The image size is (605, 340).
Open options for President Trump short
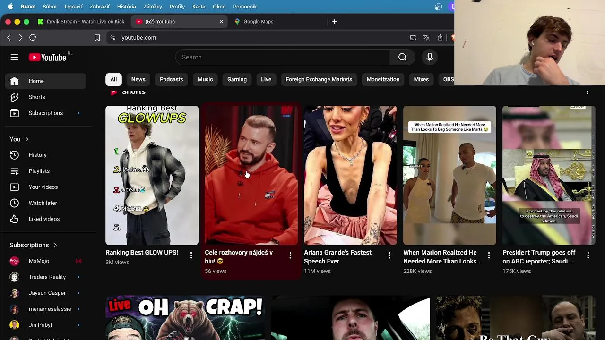tap(588, 255)
